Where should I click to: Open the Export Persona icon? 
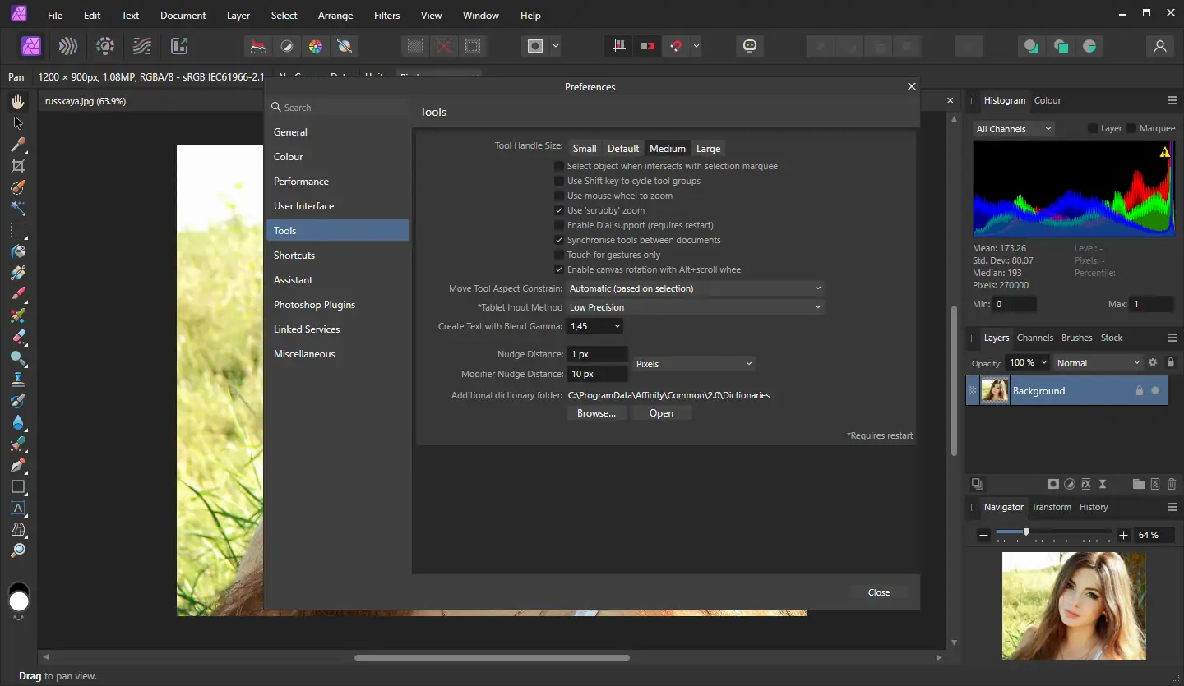click(179, 46)
